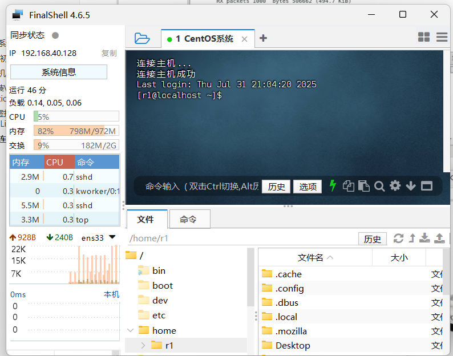The height and width of the screenshot is (356, 453).
Task: Click the command input field
Action: [201, 187]
